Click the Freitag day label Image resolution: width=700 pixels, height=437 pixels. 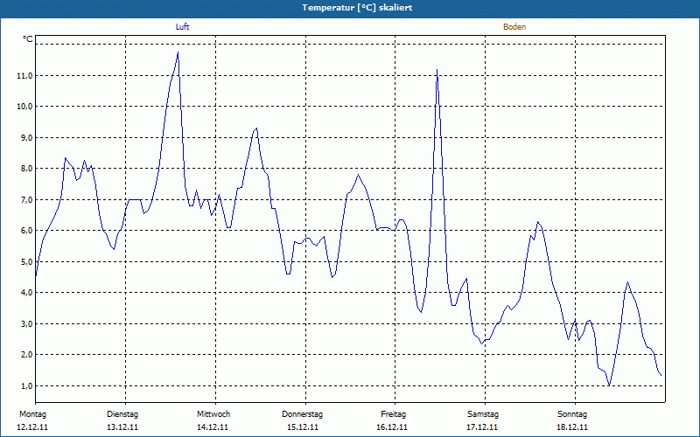coord(393,414)
